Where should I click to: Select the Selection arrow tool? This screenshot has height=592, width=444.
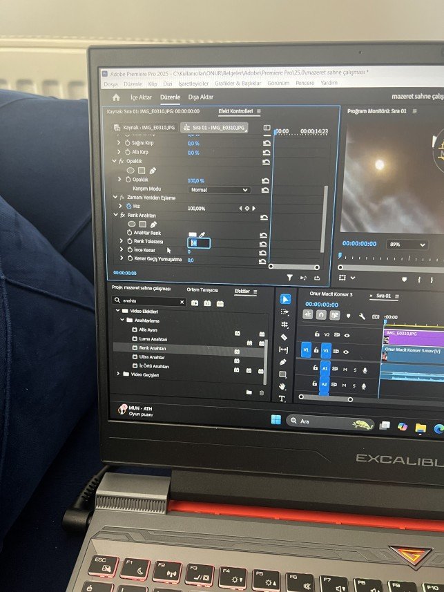coord(284,300)
